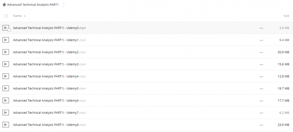Click the home icon in the breadcrumb

coord(4,5)
